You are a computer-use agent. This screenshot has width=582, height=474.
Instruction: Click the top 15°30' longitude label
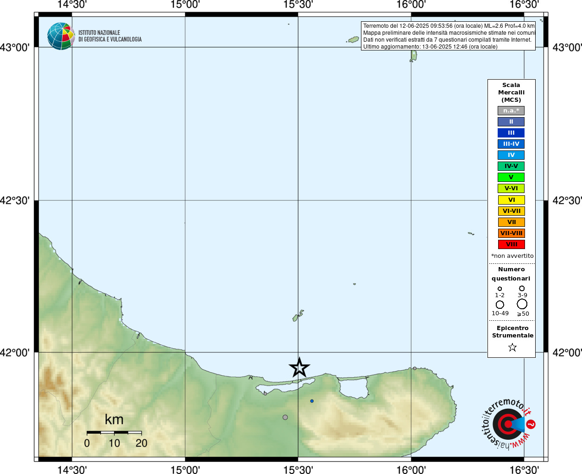click(x=298, y=5)
